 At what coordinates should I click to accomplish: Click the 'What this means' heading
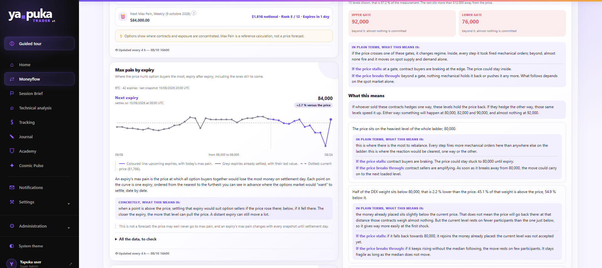366,96
